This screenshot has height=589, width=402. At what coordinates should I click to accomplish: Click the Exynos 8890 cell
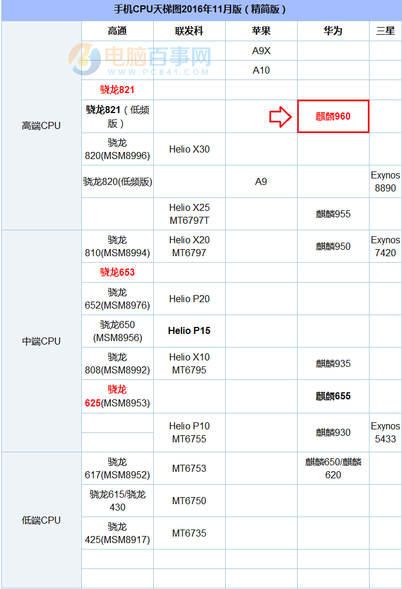pyautogui.click(x=385, y=182)
